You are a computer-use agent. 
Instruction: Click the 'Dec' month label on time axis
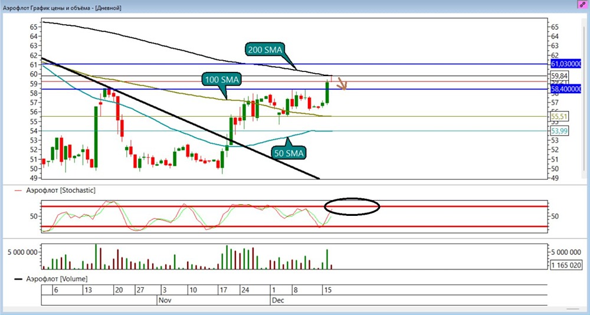click(x=277, y=300)
